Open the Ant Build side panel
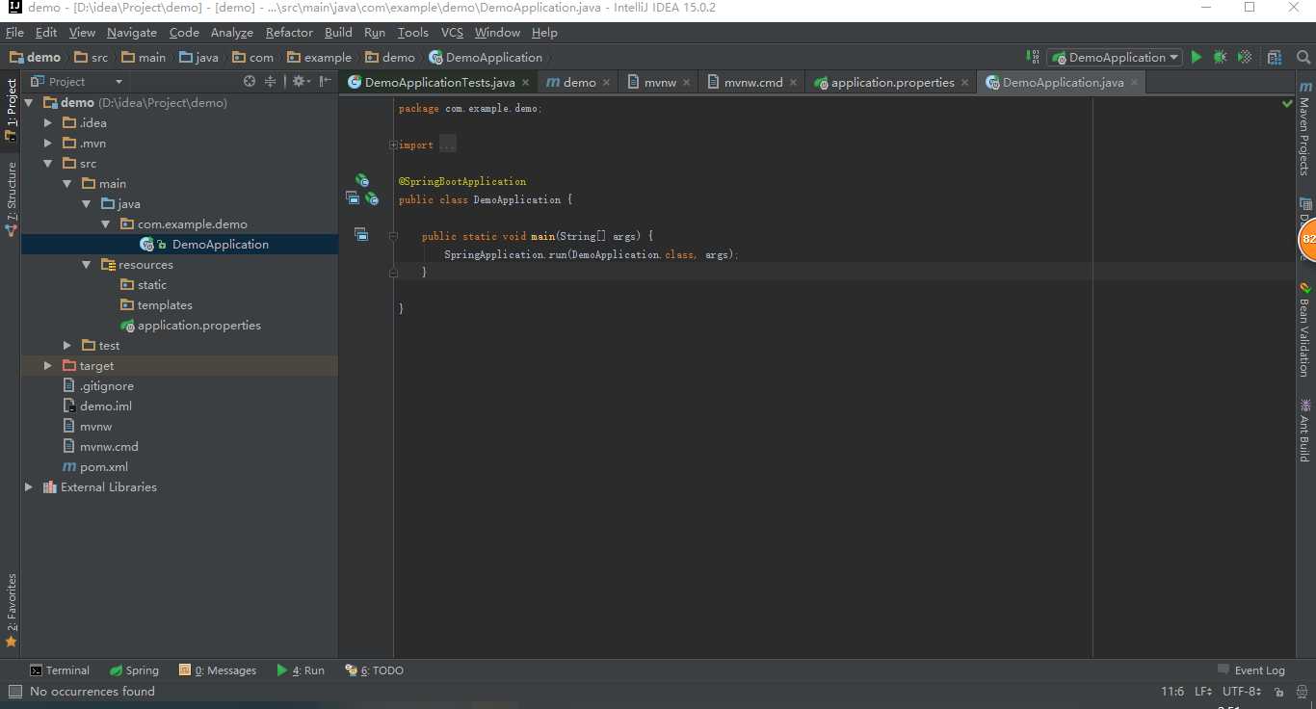1316x709 pixels. [x=1305, y=431]
